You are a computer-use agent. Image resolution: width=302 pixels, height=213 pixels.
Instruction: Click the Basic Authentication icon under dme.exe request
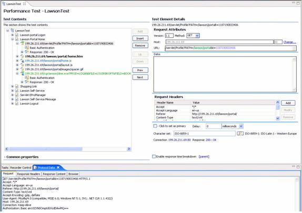pos(27,78)
